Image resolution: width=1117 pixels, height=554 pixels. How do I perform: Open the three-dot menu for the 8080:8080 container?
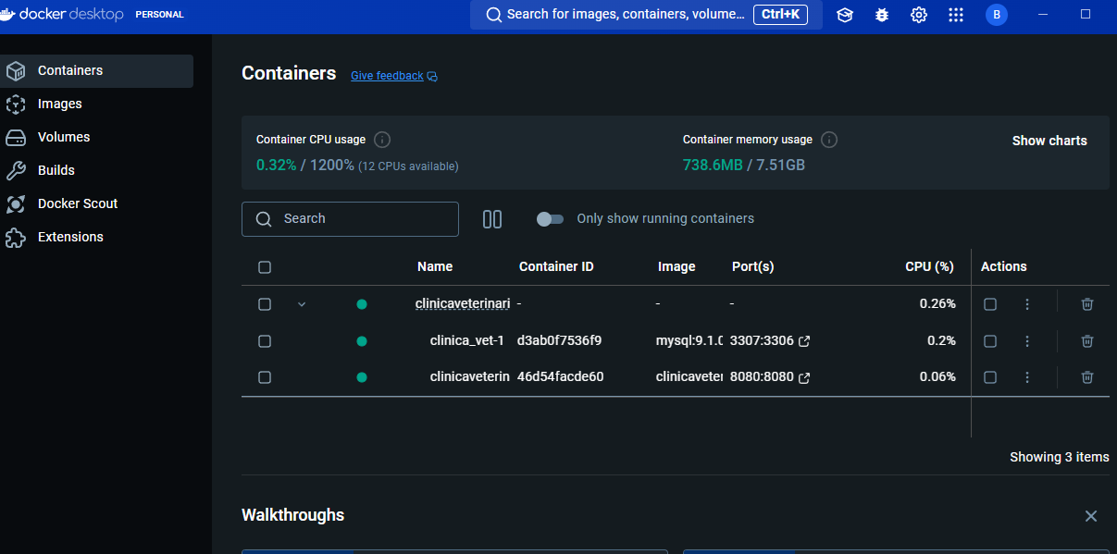pyautogui.click(x=1026, y=376)
